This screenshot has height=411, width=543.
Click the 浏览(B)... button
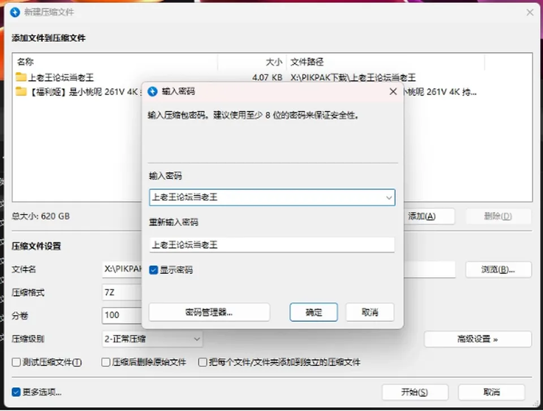pos(498,270)
